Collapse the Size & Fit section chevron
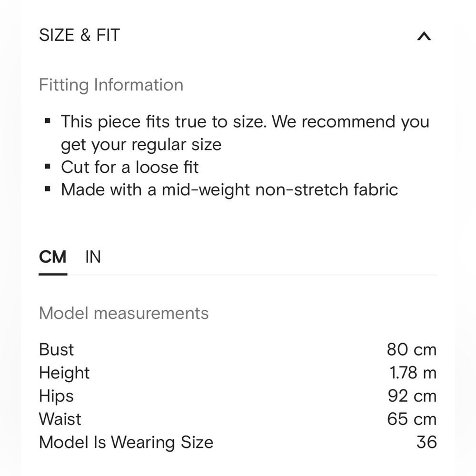 click(424, 36)
